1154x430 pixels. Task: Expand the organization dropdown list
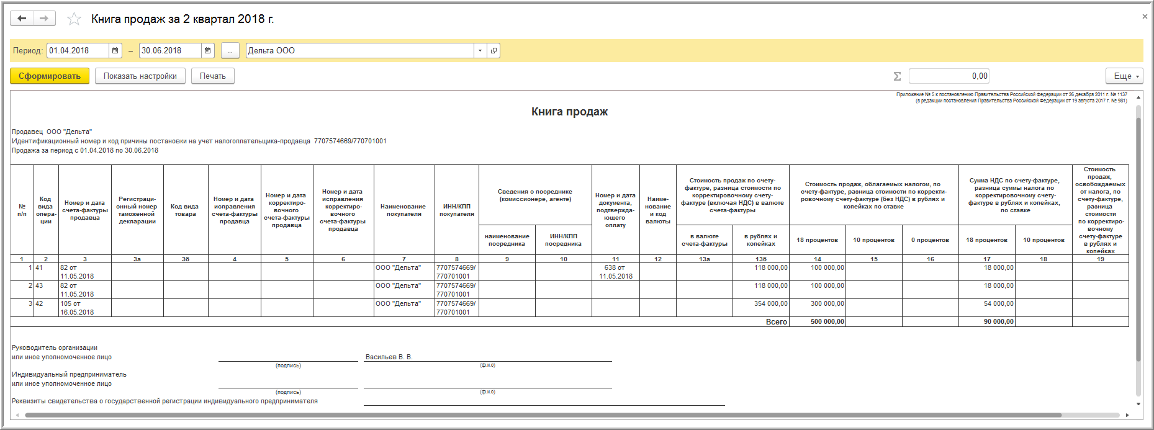click(x=480, y=51)
